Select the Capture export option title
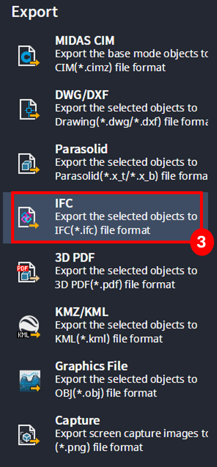 tap(77, 421)
